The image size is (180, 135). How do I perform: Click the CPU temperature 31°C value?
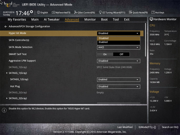click(x=166, y=35)
